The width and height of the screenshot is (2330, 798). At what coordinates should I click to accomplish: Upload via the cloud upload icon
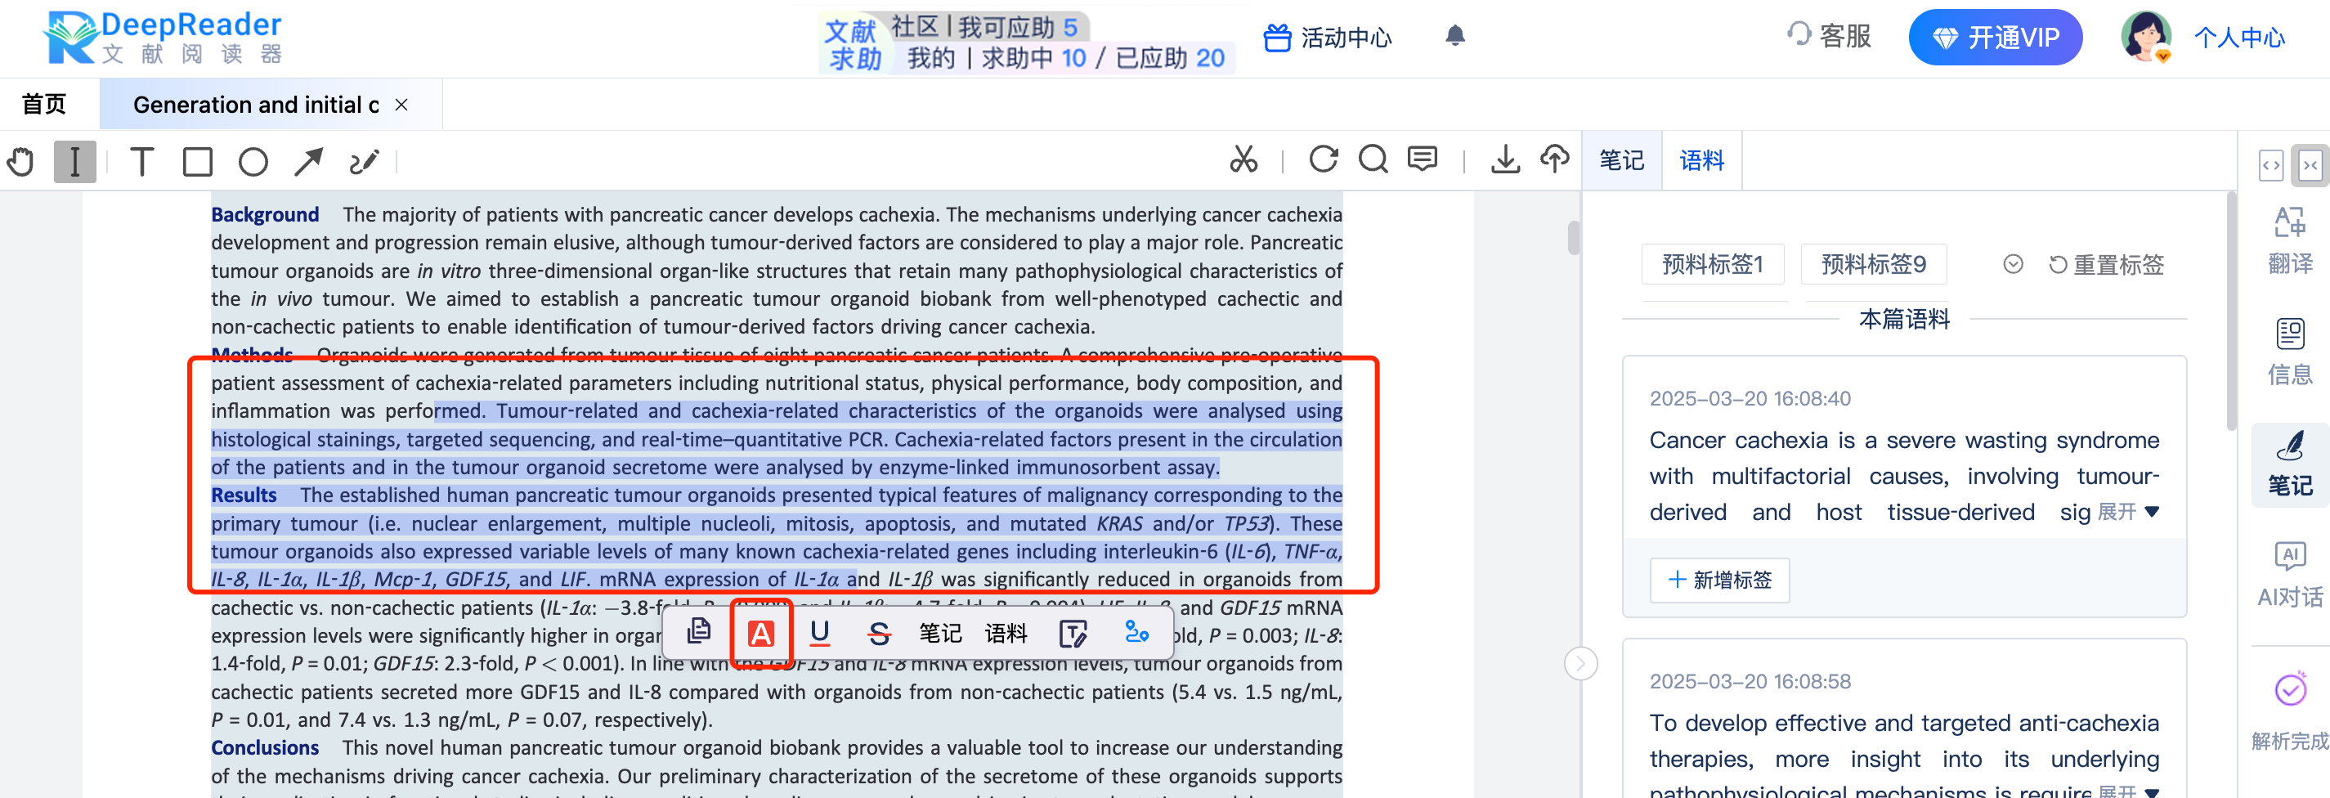(1554, 159)
